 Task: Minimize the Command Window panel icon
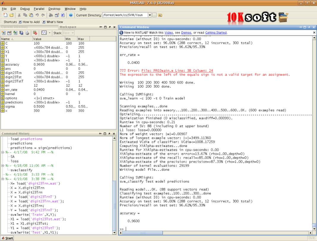[x=300, y=27]
